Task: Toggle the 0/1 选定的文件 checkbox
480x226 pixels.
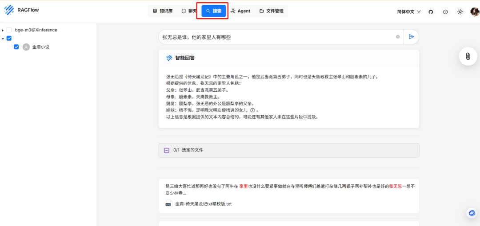Action: pos(167,150)
